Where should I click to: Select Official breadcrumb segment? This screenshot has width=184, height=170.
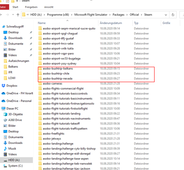point(134,15)
